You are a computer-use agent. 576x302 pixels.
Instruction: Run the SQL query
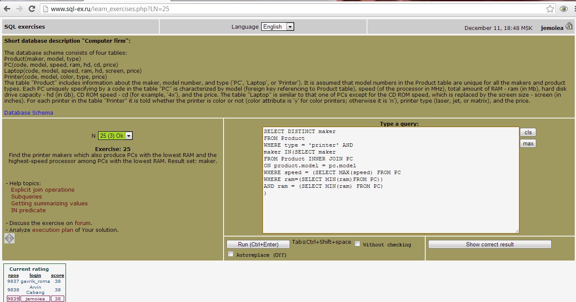[x=258, y=244]
